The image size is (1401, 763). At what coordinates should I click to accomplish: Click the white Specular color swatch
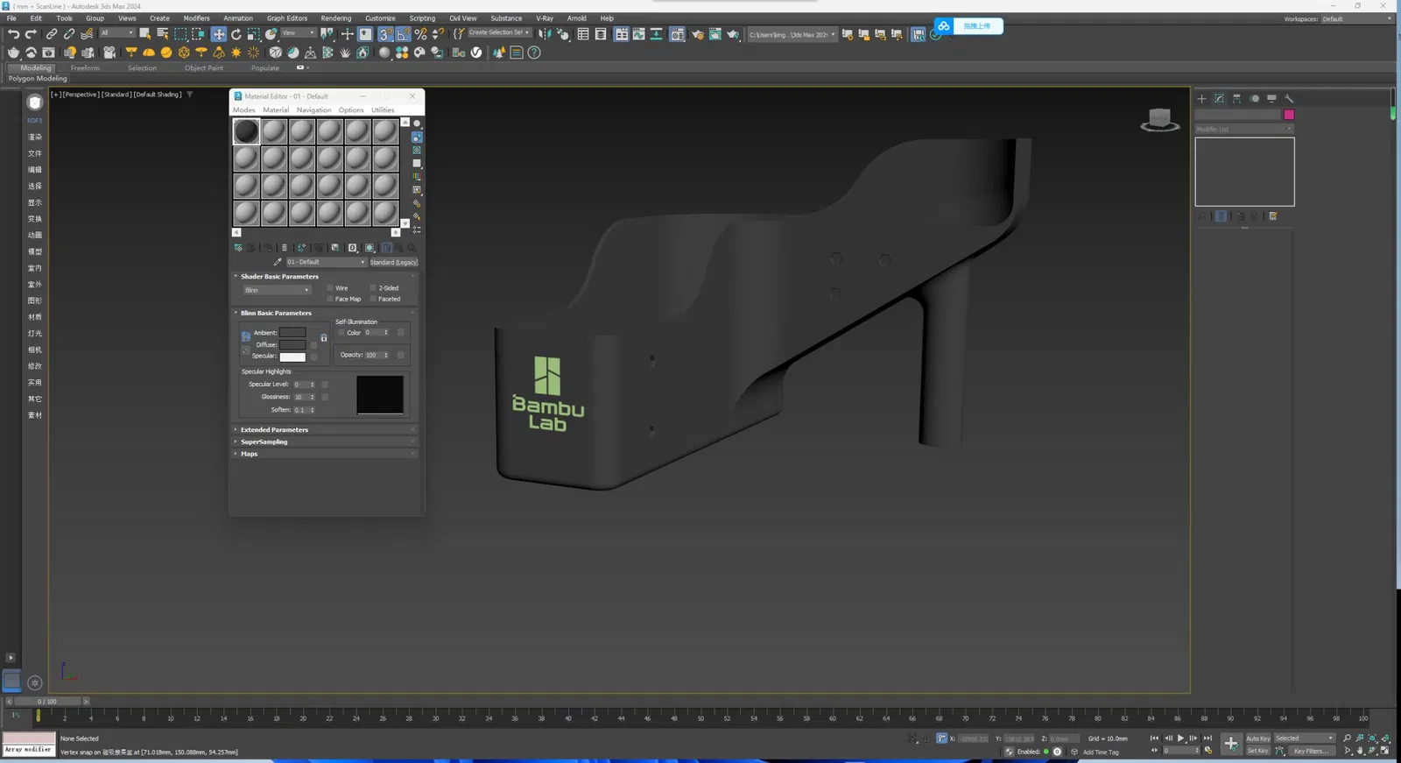click(292, 357)
